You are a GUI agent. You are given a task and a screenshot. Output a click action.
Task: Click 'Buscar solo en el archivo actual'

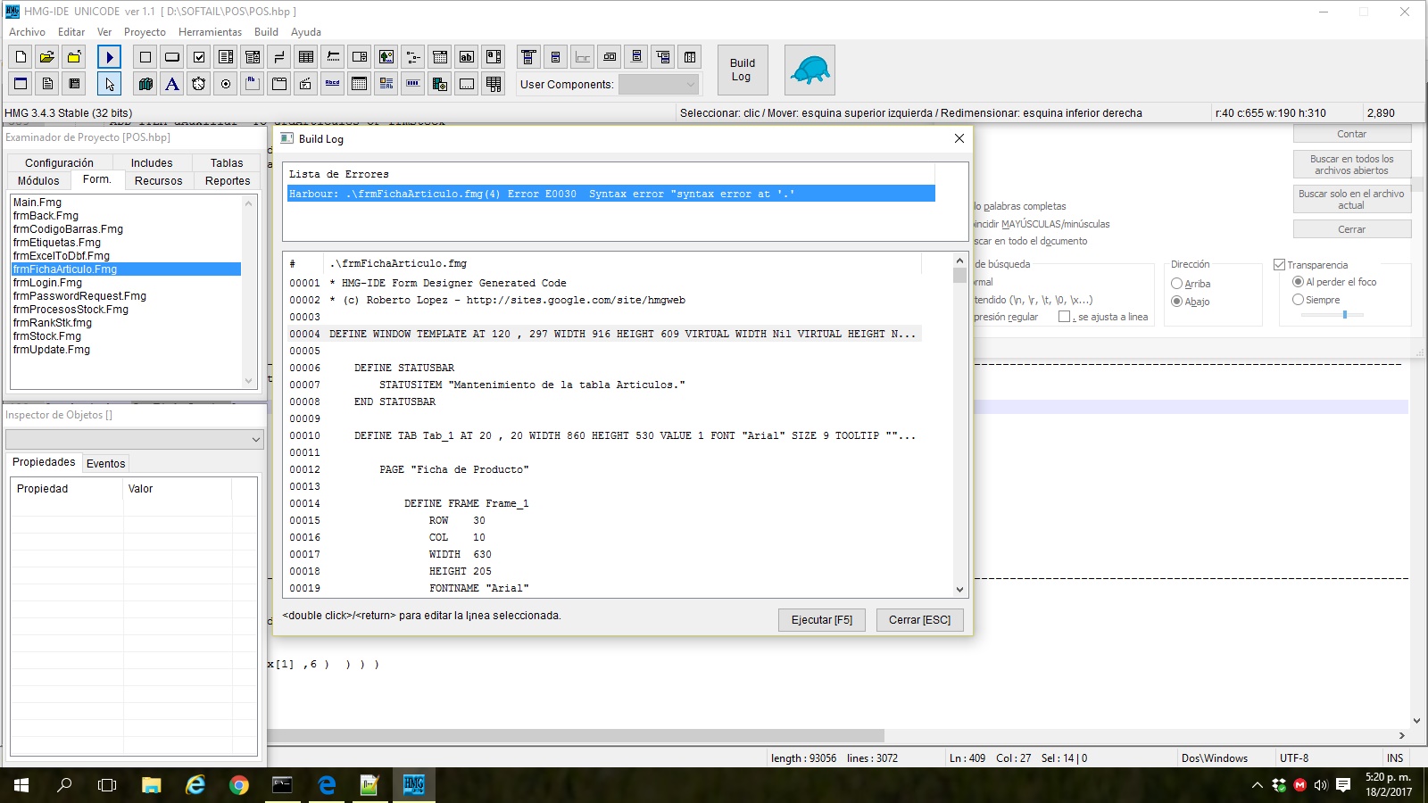[1351, 199]
